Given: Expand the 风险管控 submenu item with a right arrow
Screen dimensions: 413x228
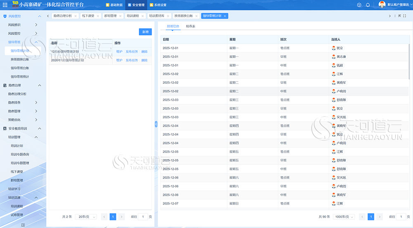Looking at the screenshot, I should tap(36, 34).
